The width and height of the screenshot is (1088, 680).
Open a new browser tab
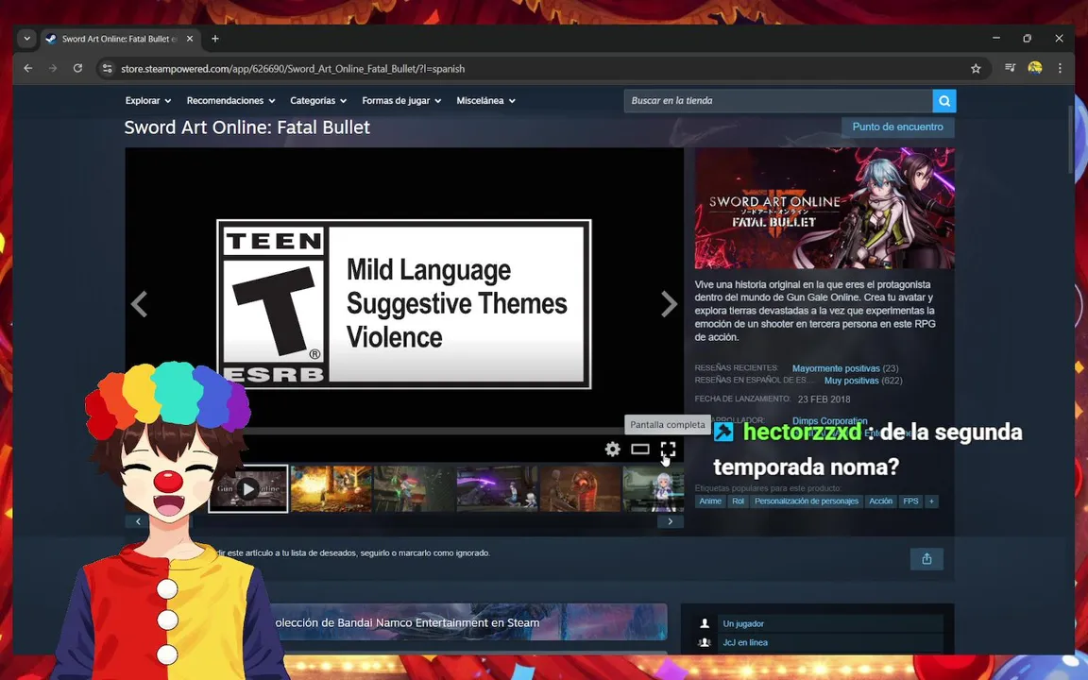click(215, 39)
